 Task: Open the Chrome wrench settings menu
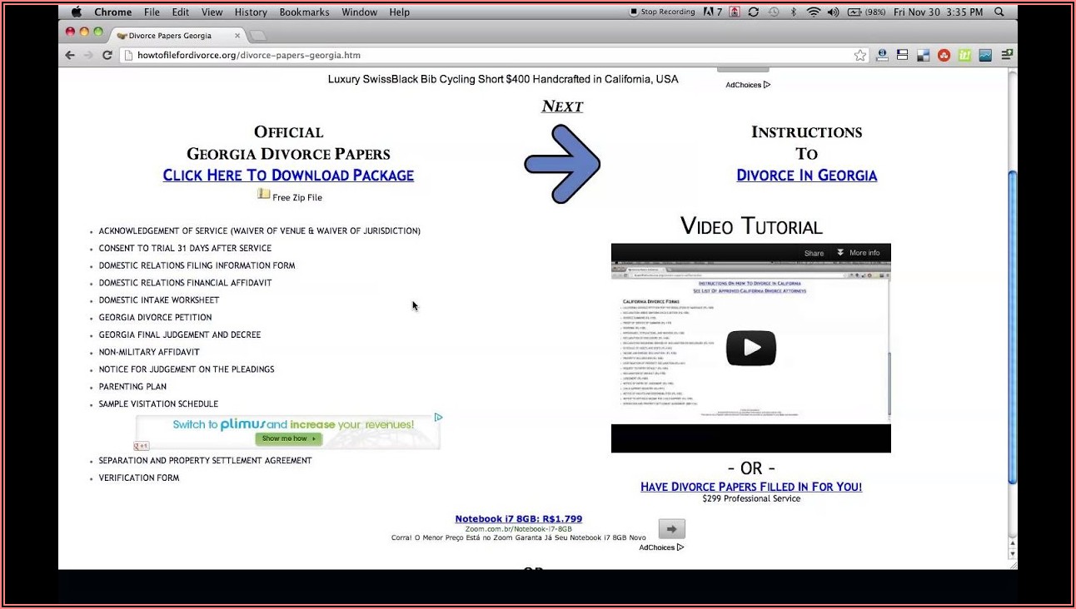(1007, 56)
